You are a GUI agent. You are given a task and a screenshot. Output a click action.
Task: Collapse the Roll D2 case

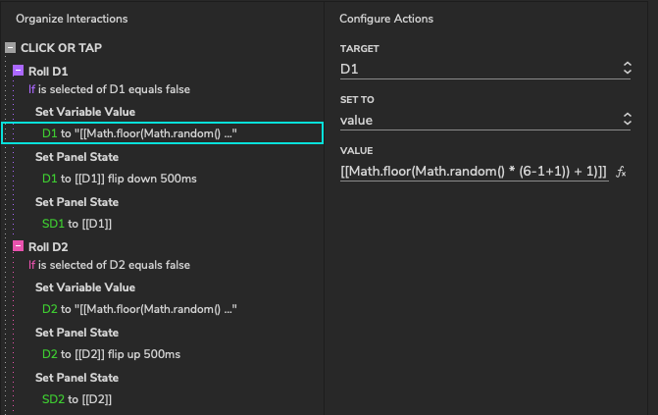(18, 246)
